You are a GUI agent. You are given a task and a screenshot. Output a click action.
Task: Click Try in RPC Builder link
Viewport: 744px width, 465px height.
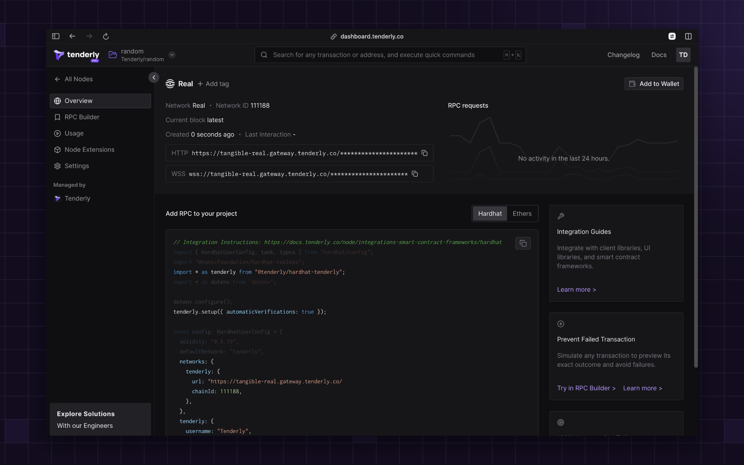point(586,388)
